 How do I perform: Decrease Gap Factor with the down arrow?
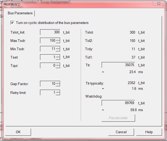coord(58,85)
